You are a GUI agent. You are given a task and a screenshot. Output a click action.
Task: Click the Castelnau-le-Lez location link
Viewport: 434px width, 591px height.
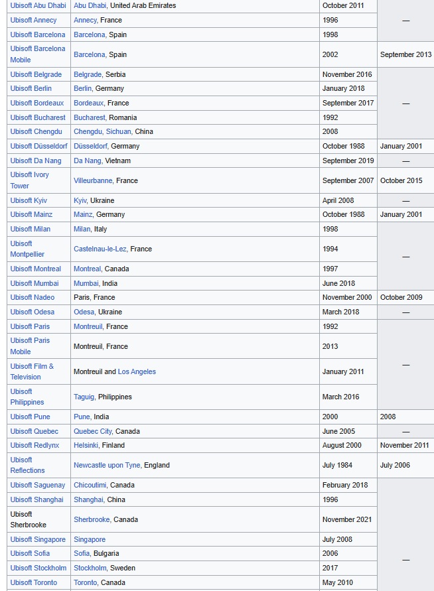(100, 249)
